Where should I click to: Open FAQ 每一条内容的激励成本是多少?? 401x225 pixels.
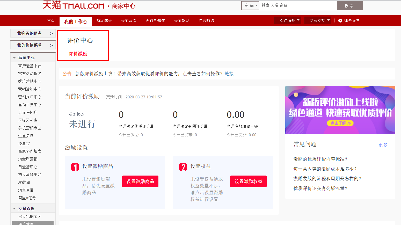325,169
